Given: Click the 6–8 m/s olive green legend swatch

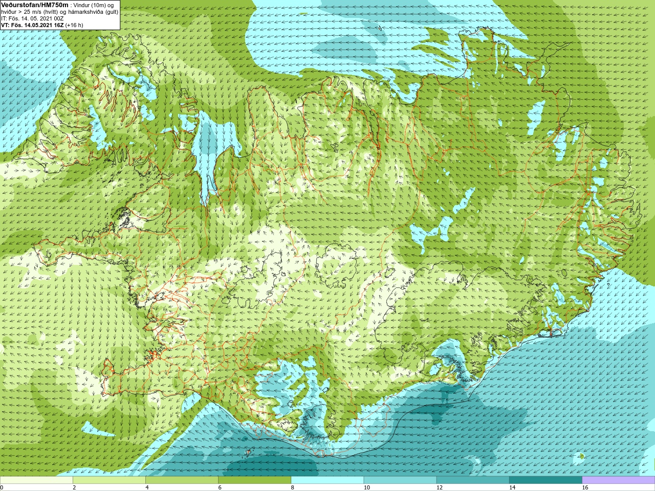Looking at the screenshot, I should click(x=255, y=480).
